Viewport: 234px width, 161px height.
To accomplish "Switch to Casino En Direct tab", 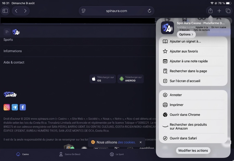I will click(x=70, y=154).
